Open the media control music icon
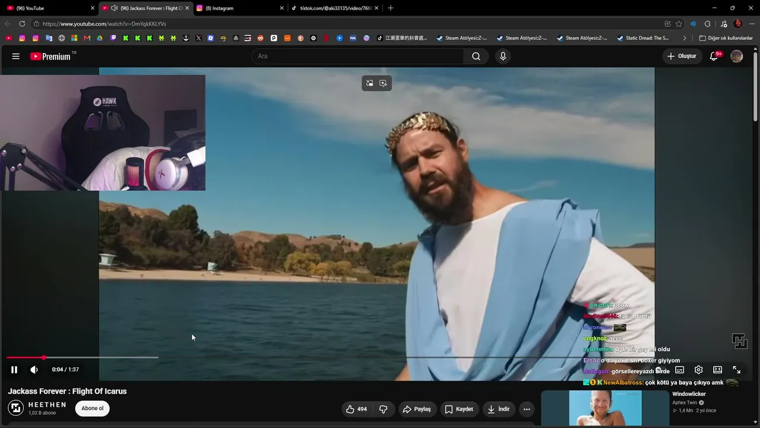The image size is (760, 428). (x=724, y=24)
